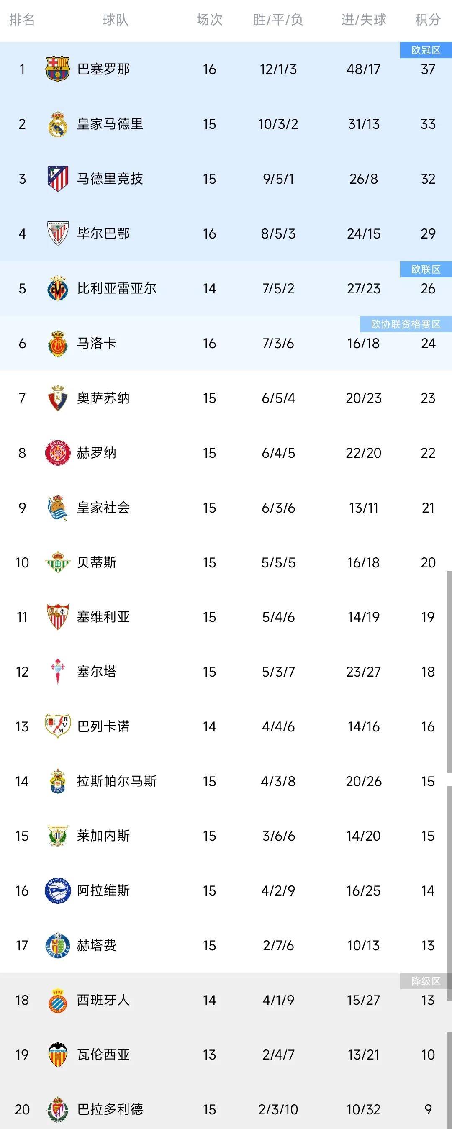Click the 胜/平/负 column header
Screen dimensions: 452x1129
click(x=278, y=20)
